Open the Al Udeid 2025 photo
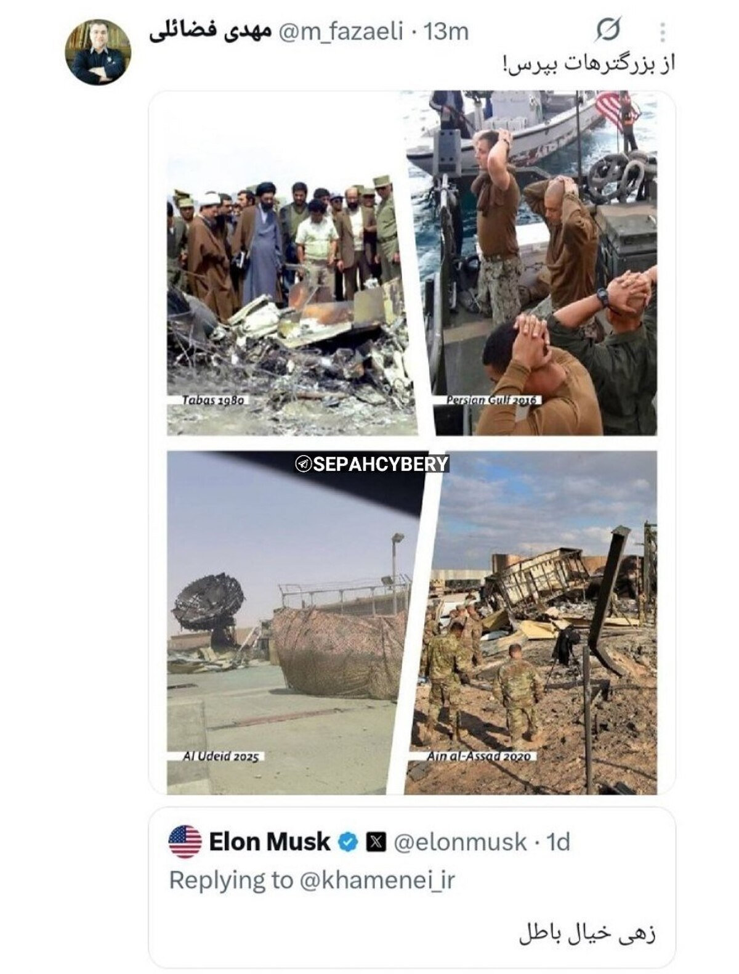 (x=293, y=623)
